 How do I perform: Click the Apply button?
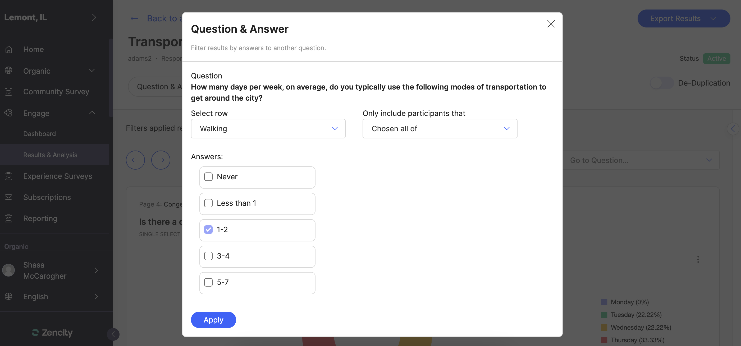(x=213, y=320)
